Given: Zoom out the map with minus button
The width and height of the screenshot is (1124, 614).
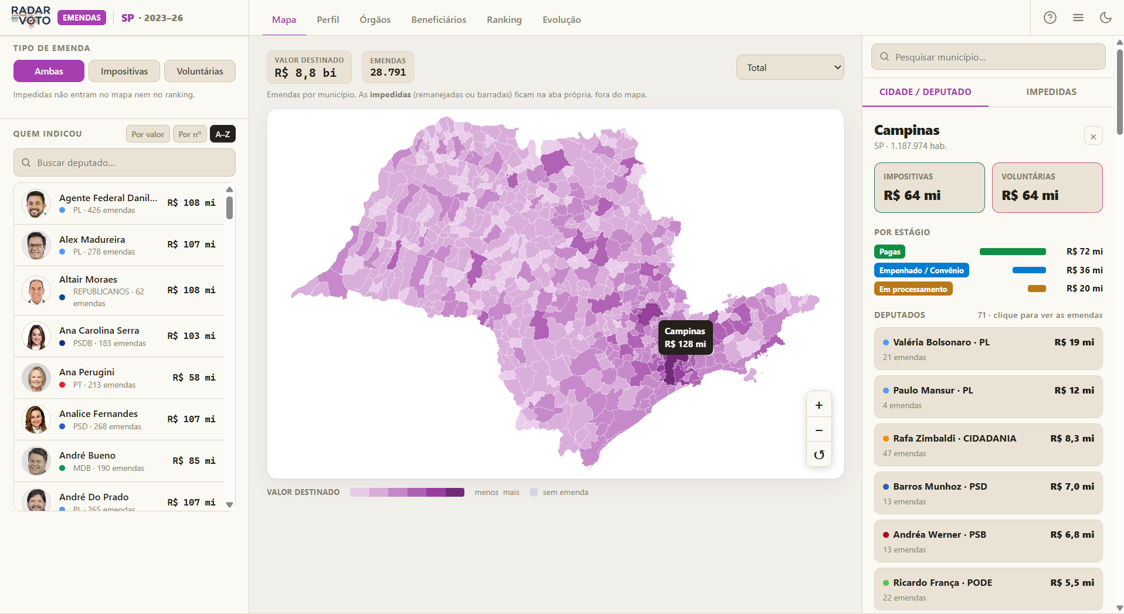Looking at the screenshot, I should coord(819,430).
